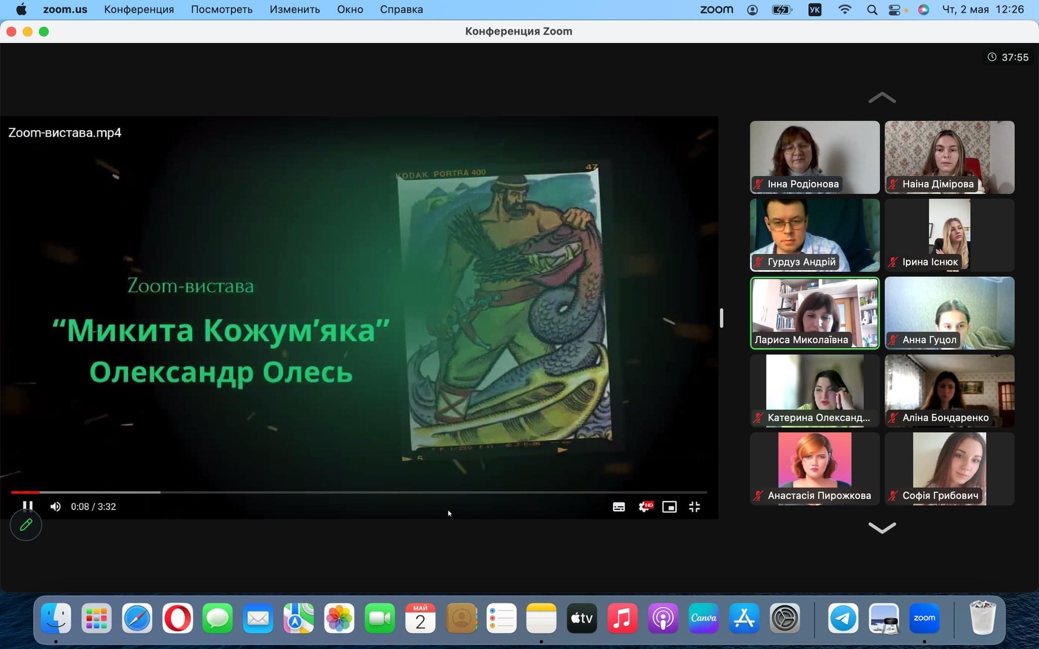
Task: Open Podcasts from the Dock
Action: click(x=663, y=618)
